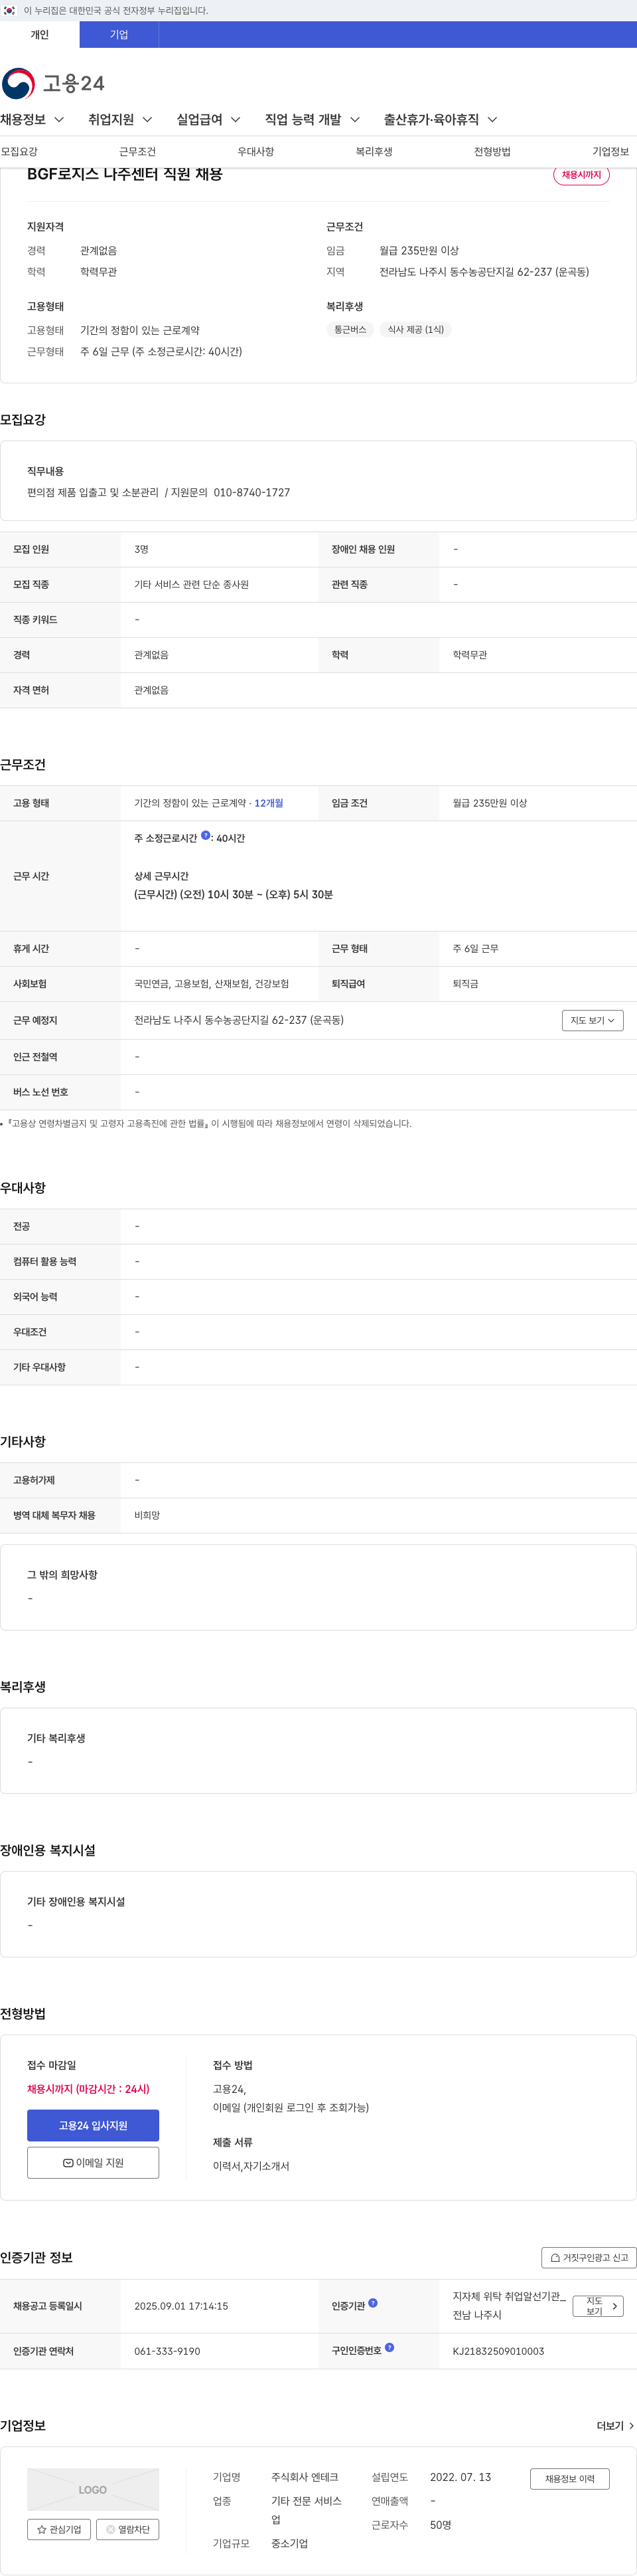
Task: Click the Korean flag icon in top banner
Action: [x=9, y=10]
